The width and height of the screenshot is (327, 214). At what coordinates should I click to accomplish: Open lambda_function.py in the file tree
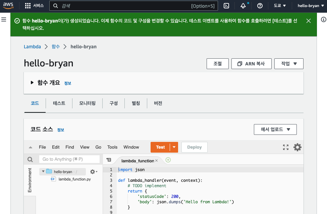click(x=74, y=179)
